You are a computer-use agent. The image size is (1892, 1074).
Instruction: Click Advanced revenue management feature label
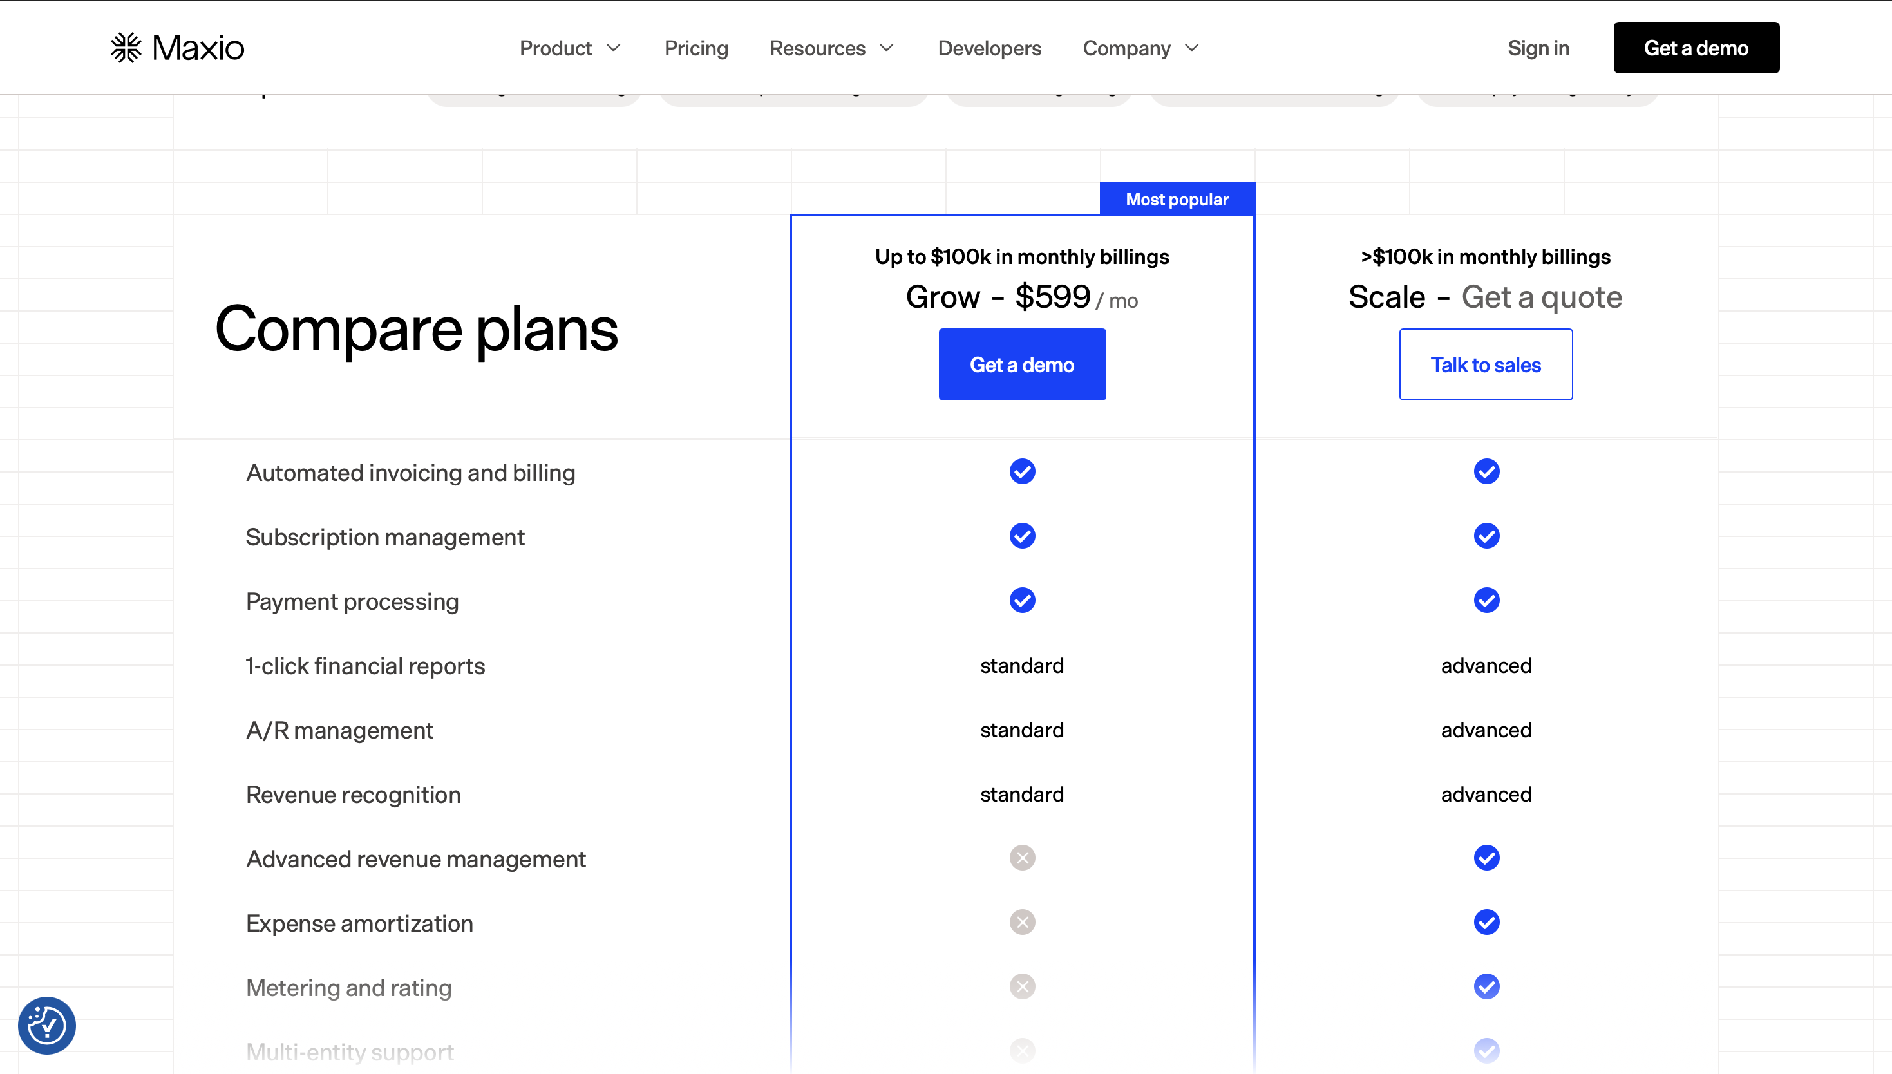(x=416, y=860)
